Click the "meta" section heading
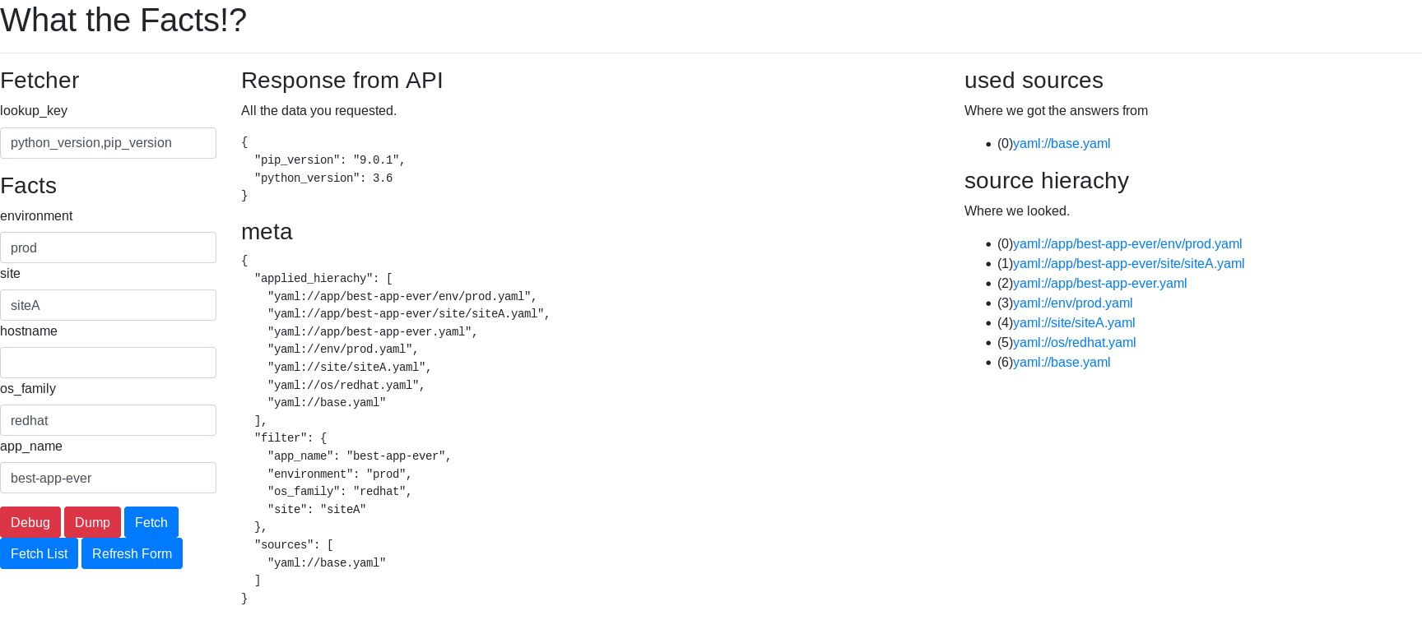Screen dimensions: 1422x620 pyautogui.click(x=267, y=232)
